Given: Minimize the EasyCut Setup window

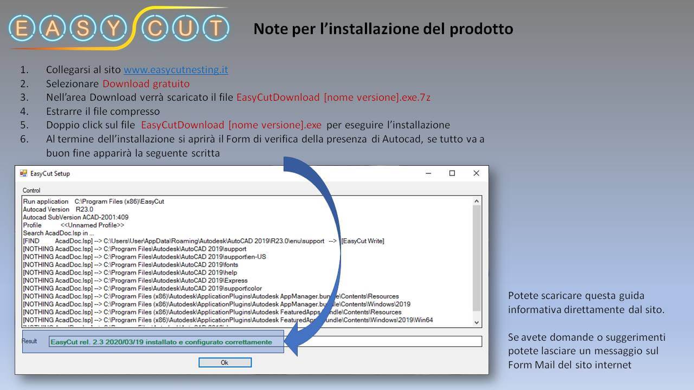Looking at the screenshot, I should point(428,173).
